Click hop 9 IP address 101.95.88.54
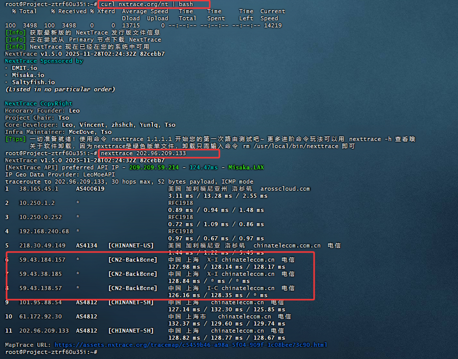458x359 pixels. click(x=41, y=302)
